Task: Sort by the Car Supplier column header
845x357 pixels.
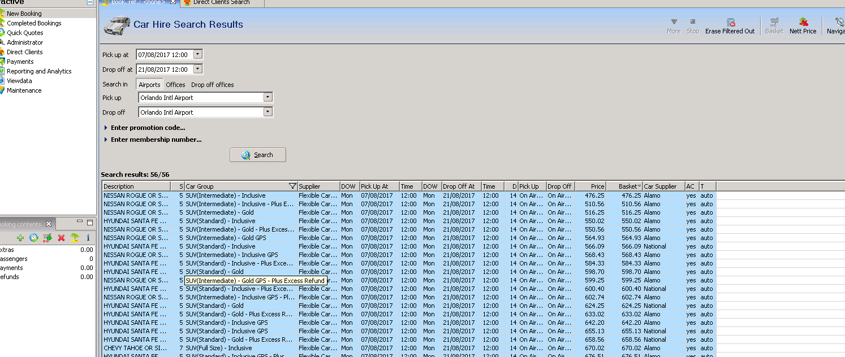Action: (x=663, y=186)
